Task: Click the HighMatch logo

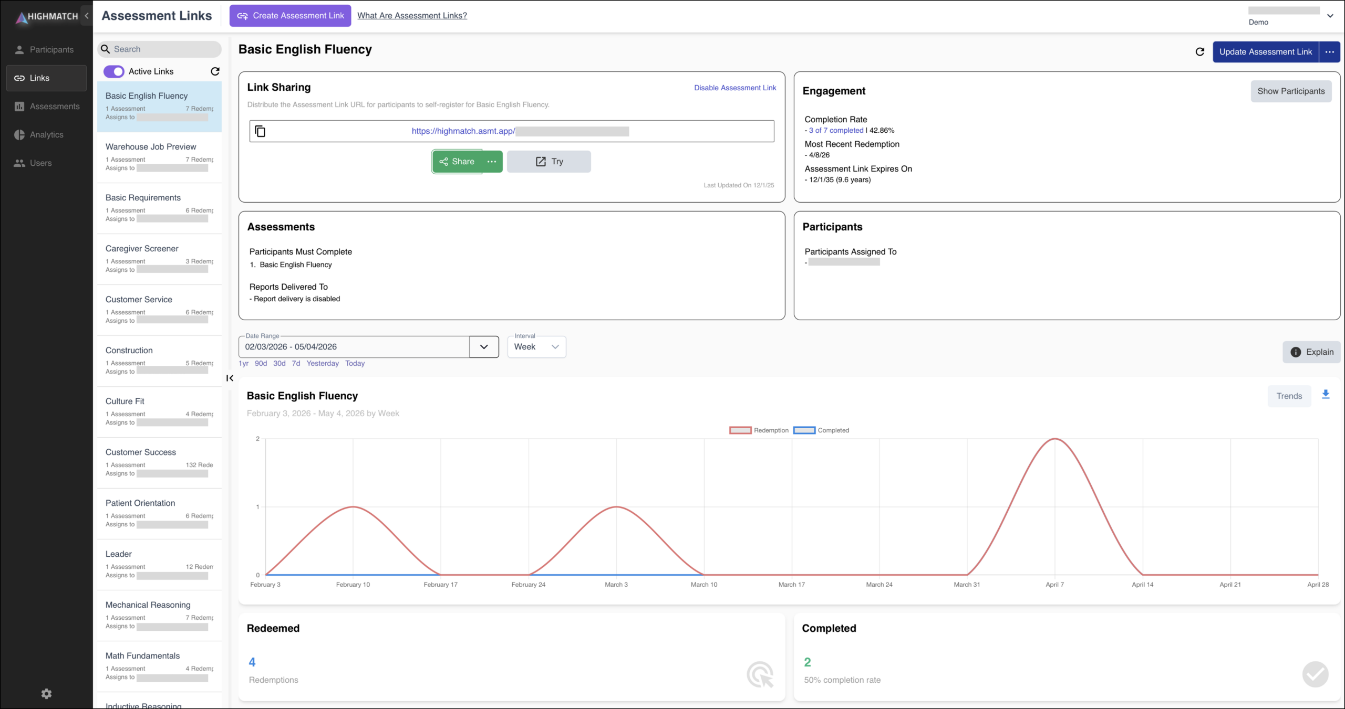Action: (x=47, y=17)
